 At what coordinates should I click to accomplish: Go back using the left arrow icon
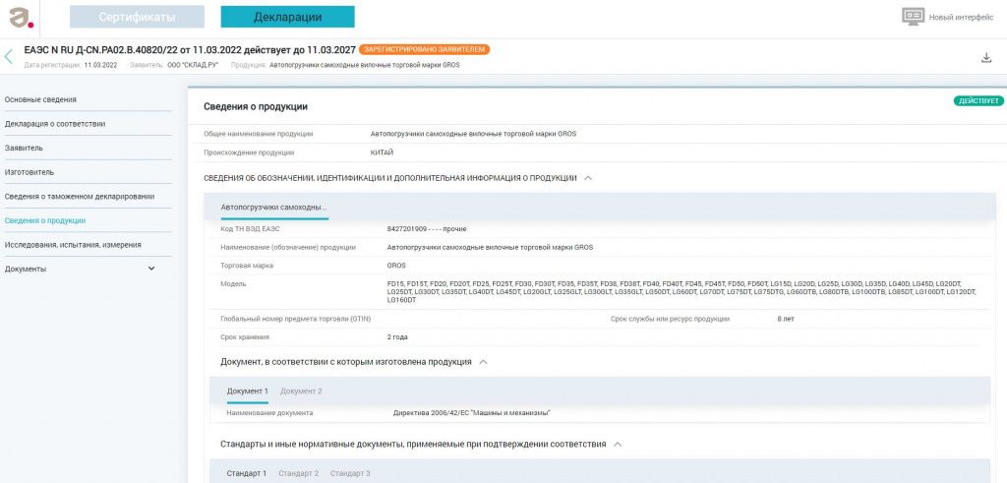point(8,56)
